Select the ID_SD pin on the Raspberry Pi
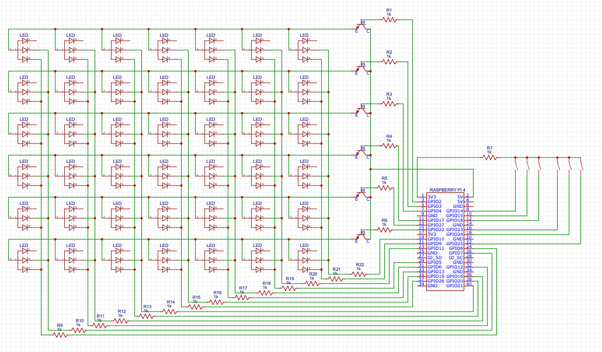Viewport: 602px width, 352px height. 434,257
